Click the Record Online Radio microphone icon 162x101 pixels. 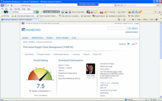(x=70, y=12)
